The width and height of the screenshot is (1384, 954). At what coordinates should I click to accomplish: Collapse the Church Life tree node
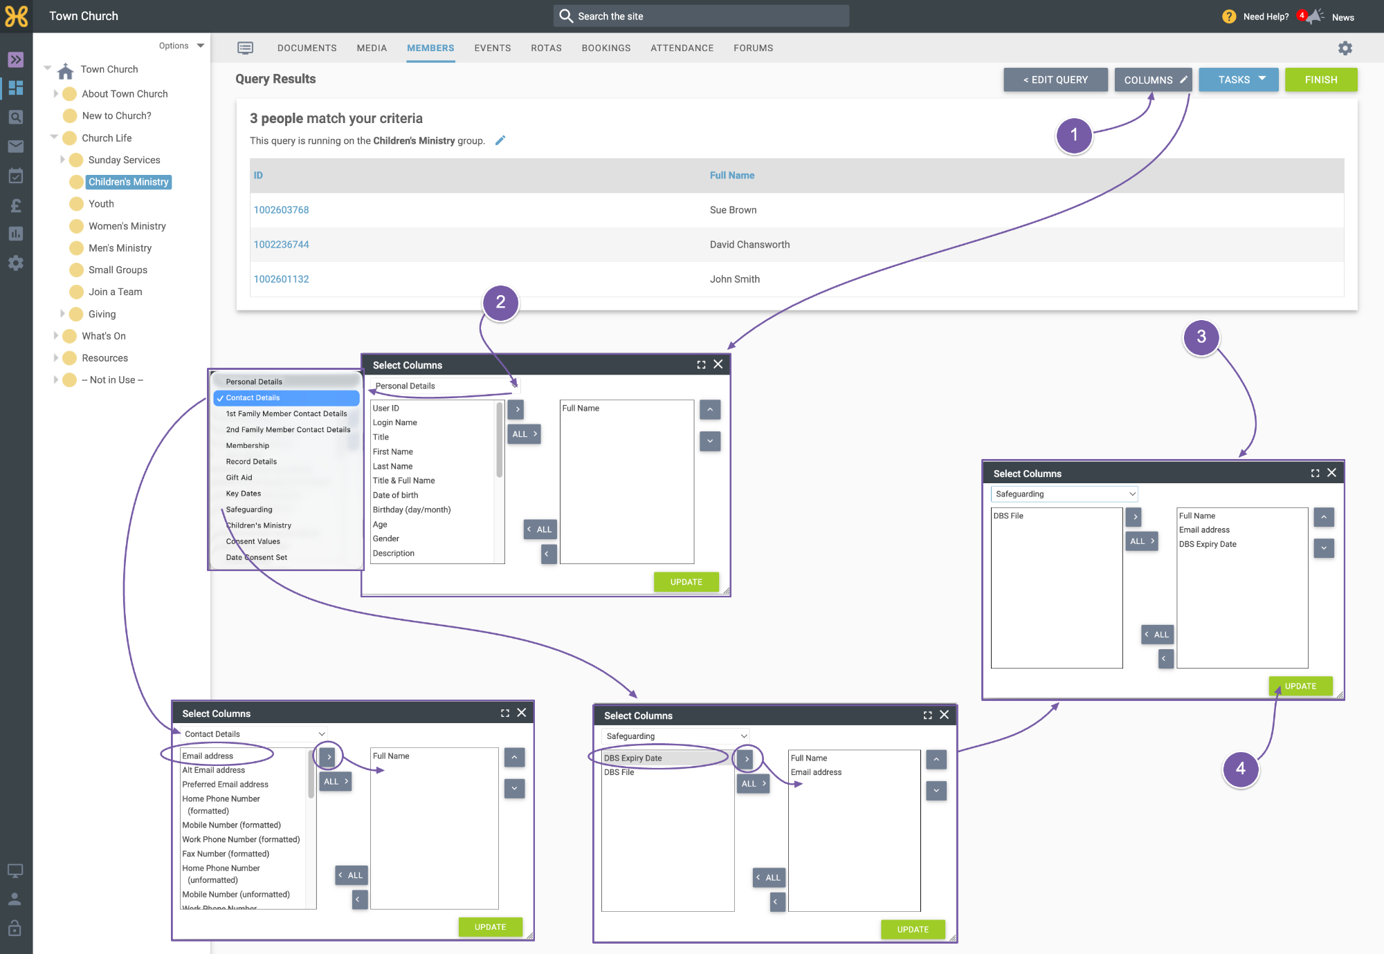click(x=54, y=138)
